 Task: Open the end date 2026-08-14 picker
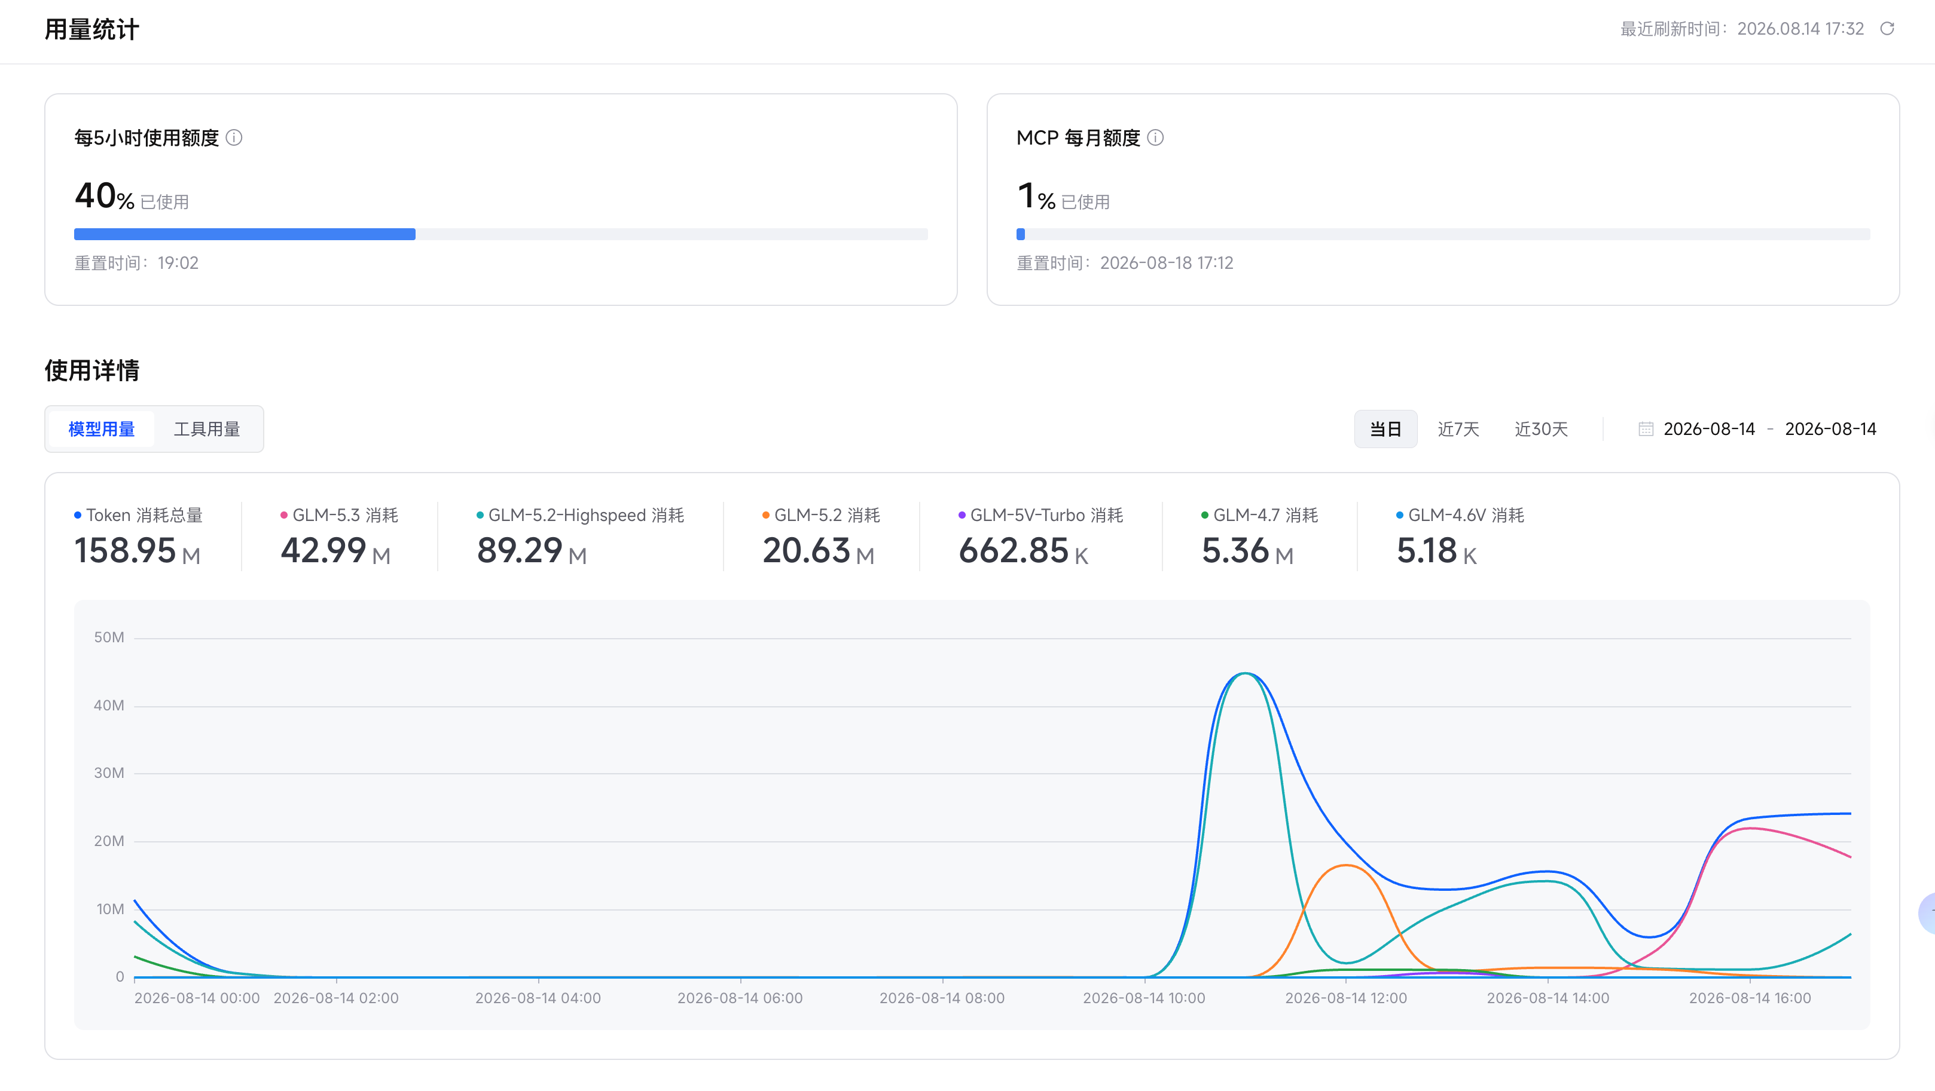pyautogui.click(x=1830, y=429)
